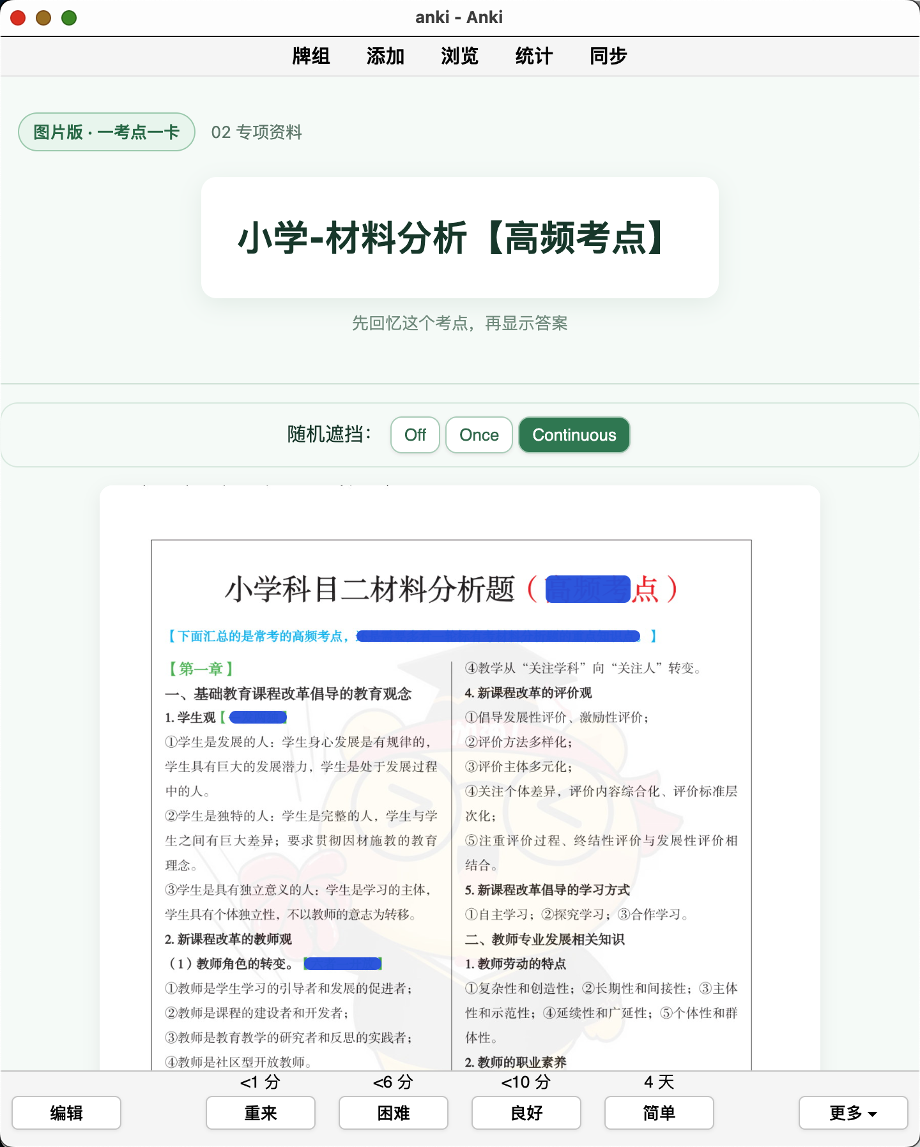Reveal the long blue mask in the cyan note line
Viewport: 920px width, 1147px height.
498,636
